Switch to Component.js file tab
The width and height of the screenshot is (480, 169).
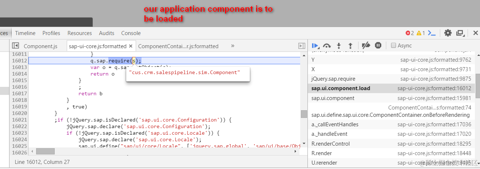pos(40,46)
